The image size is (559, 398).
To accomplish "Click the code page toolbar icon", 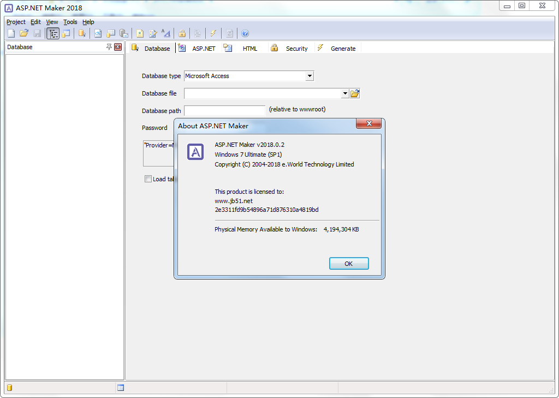I will (x=98, y=33).
